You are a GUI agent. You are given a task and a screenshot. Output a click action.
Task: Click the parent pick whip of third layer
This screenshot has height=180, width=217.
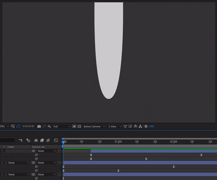[33, 175]
